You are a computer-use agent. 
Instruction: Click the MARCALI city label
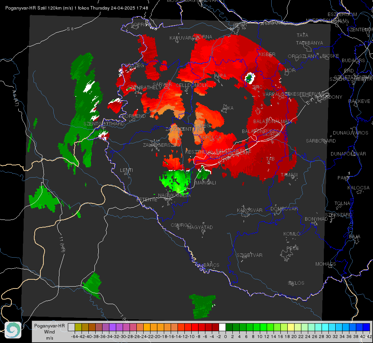206,183
